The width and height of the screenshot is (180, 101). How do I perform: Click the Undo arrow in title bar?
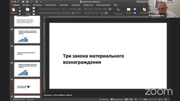click(31, 2)
